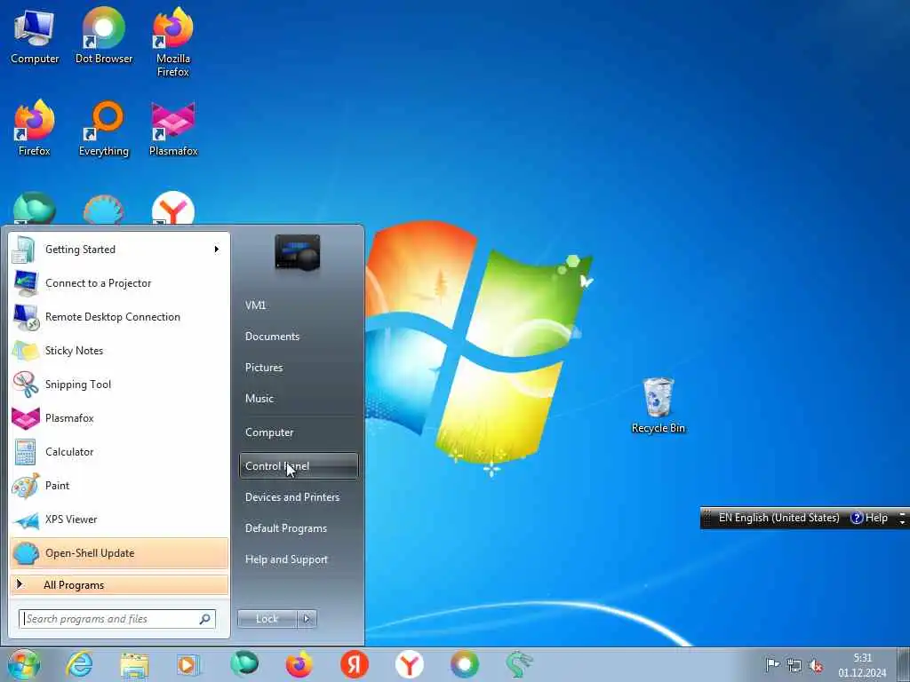The height and width of the screenshot is (682, 910).
Task: Expand All Programs list
Action: point(119,584)
